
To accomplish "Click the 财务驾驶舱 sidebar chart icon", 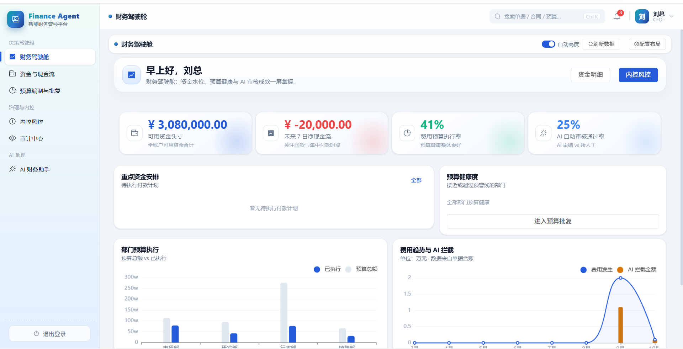I will click(x=12, y=57).
